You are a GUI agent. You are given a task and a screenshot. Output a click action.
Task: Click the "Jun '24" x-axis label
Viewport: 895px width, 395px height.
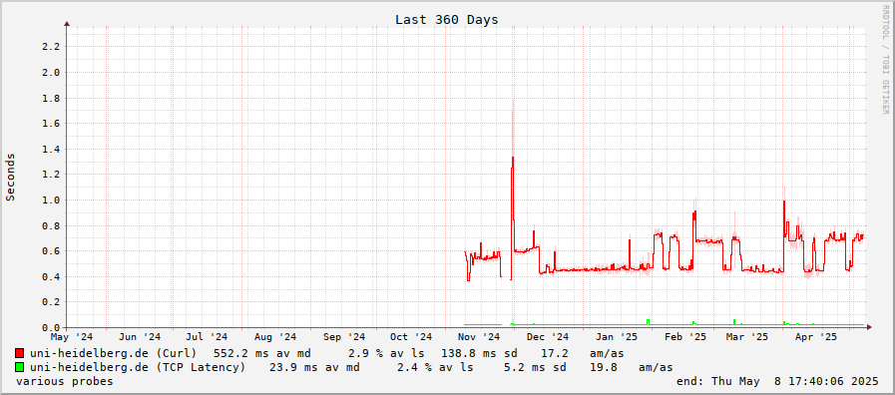140,337
